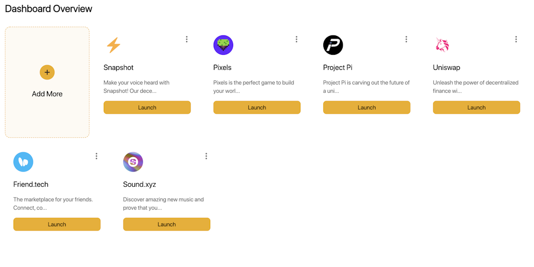Launch the Sound.xyz app
Screen dimensions: 534x267
coord(166,224)
